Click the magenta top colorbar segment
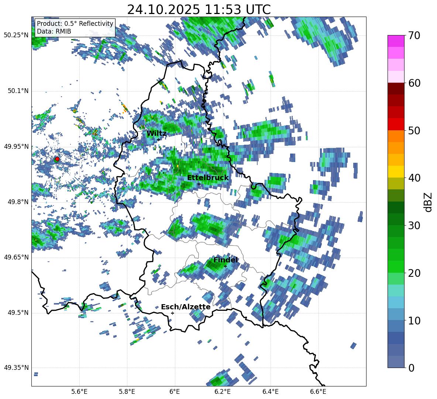Screen dimensions: 437x399 click(396, 41)
